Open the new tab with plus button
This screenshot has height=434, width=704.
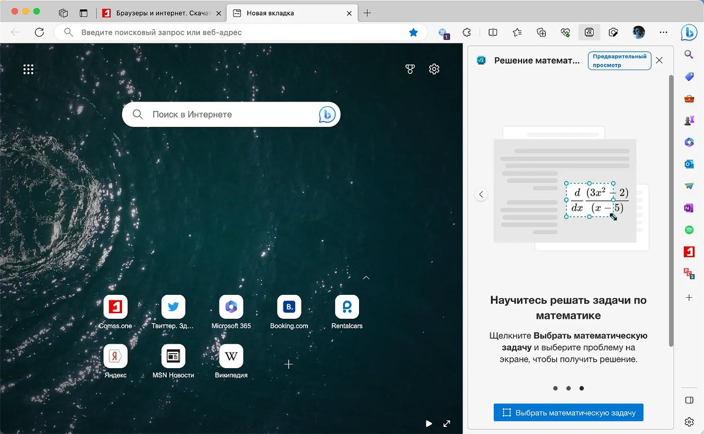[x=367, y=12]
